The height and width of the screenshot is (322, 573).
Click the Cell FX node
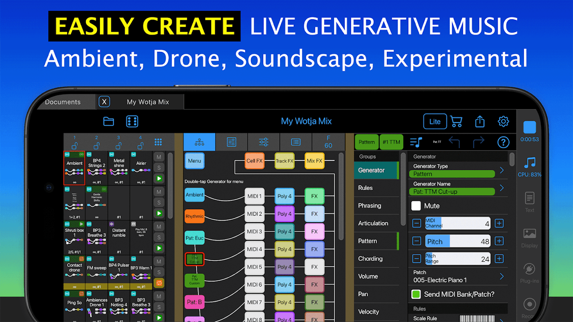[x=255, y=161]
